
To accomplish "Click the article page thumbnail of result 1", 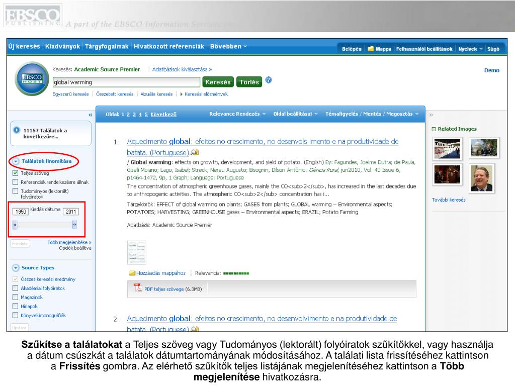I will point(137,252).
